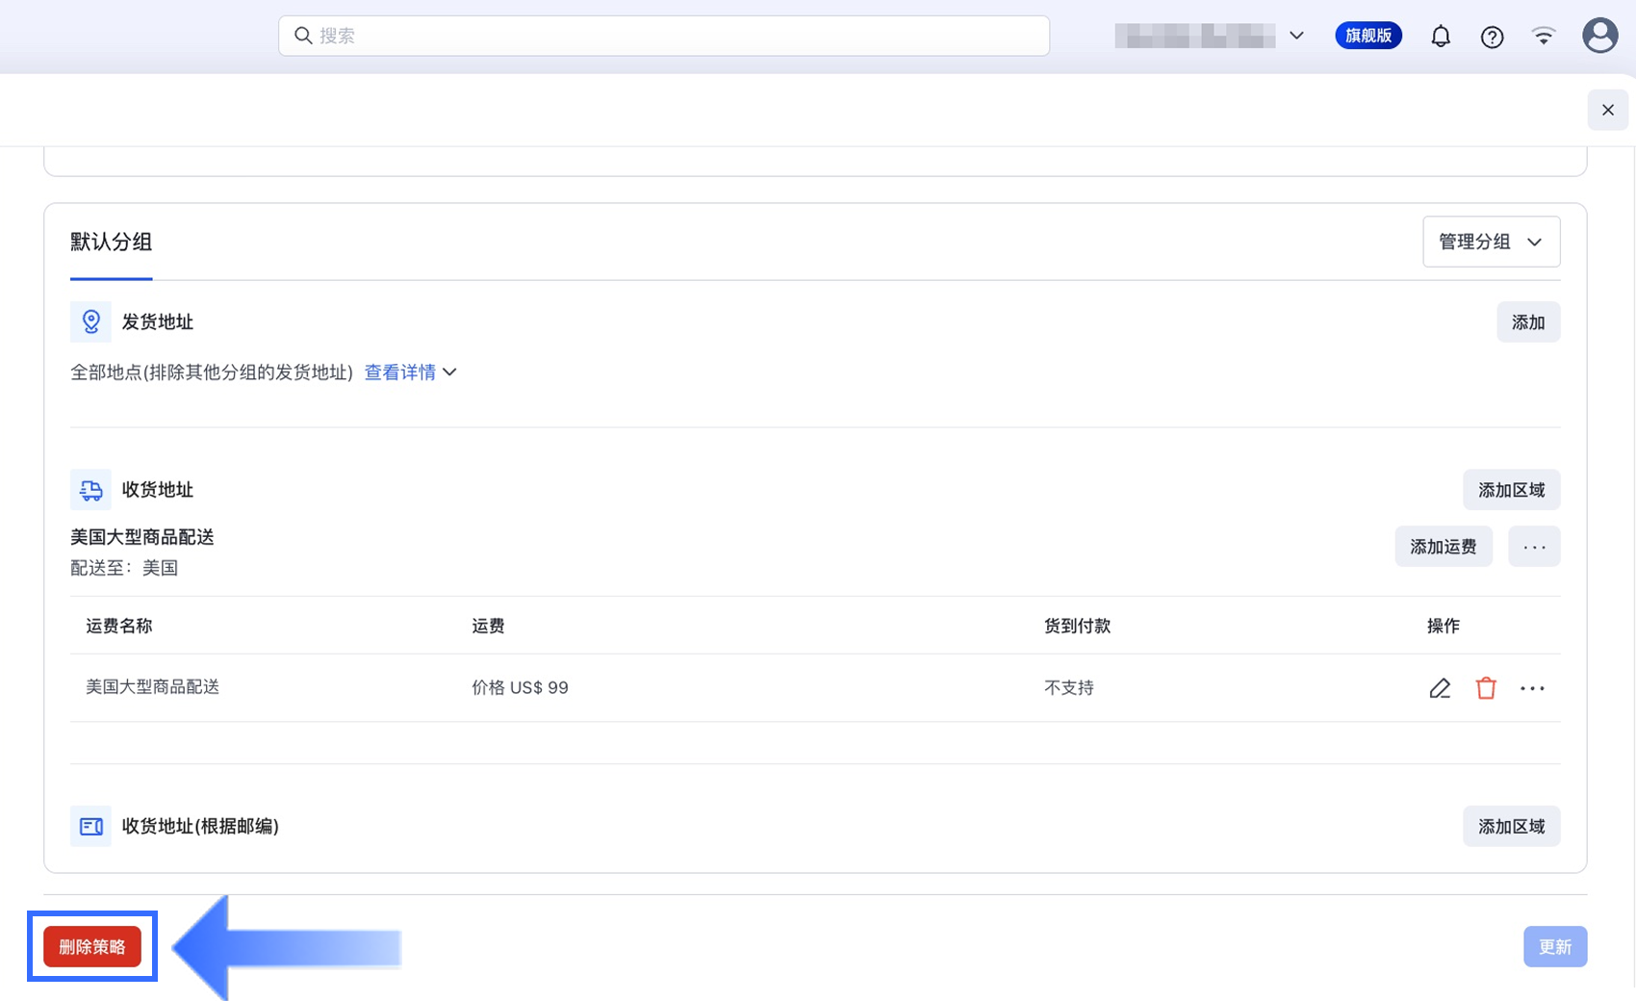
Task: Expand 查看详情 shipping location details
Action: click(411, 372)
